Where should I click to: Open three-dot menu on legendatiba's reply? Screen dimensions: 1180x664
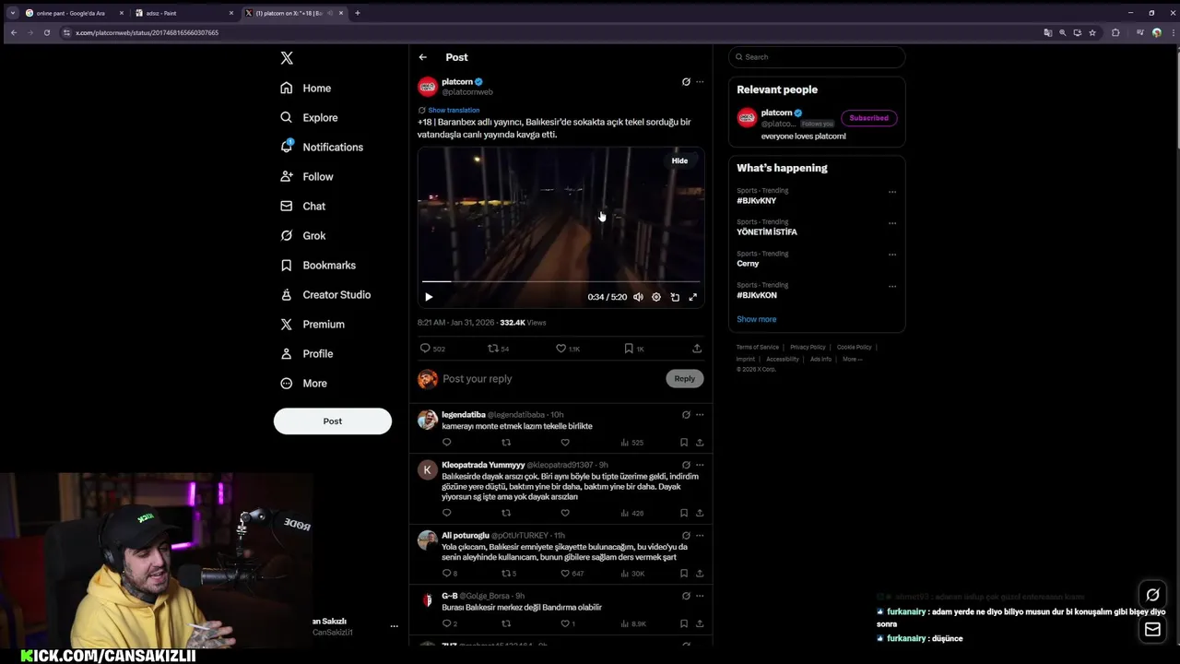tap(700, 415)
